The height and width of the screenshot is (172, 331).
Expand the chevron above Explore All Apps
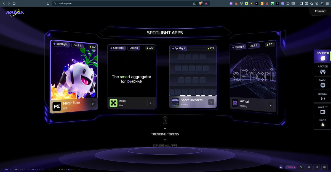tap(165, 140)
